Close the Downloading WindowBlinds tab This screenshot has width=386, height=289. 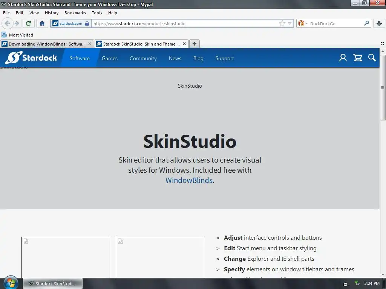pyautogui.click(x=90, y=44)
